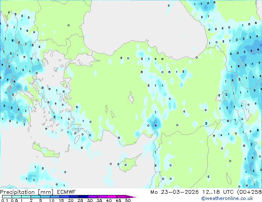Click the '35' legend scale value
Image resolution: width=262 pixels, height=202 pixels.
tap(99, 200)
